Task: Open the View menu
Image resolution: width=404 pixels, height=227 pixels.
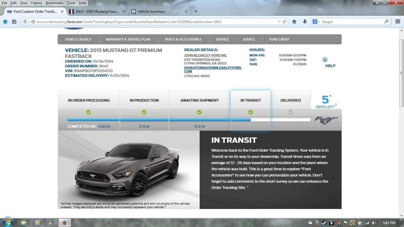Action: (x=24, y=3)
